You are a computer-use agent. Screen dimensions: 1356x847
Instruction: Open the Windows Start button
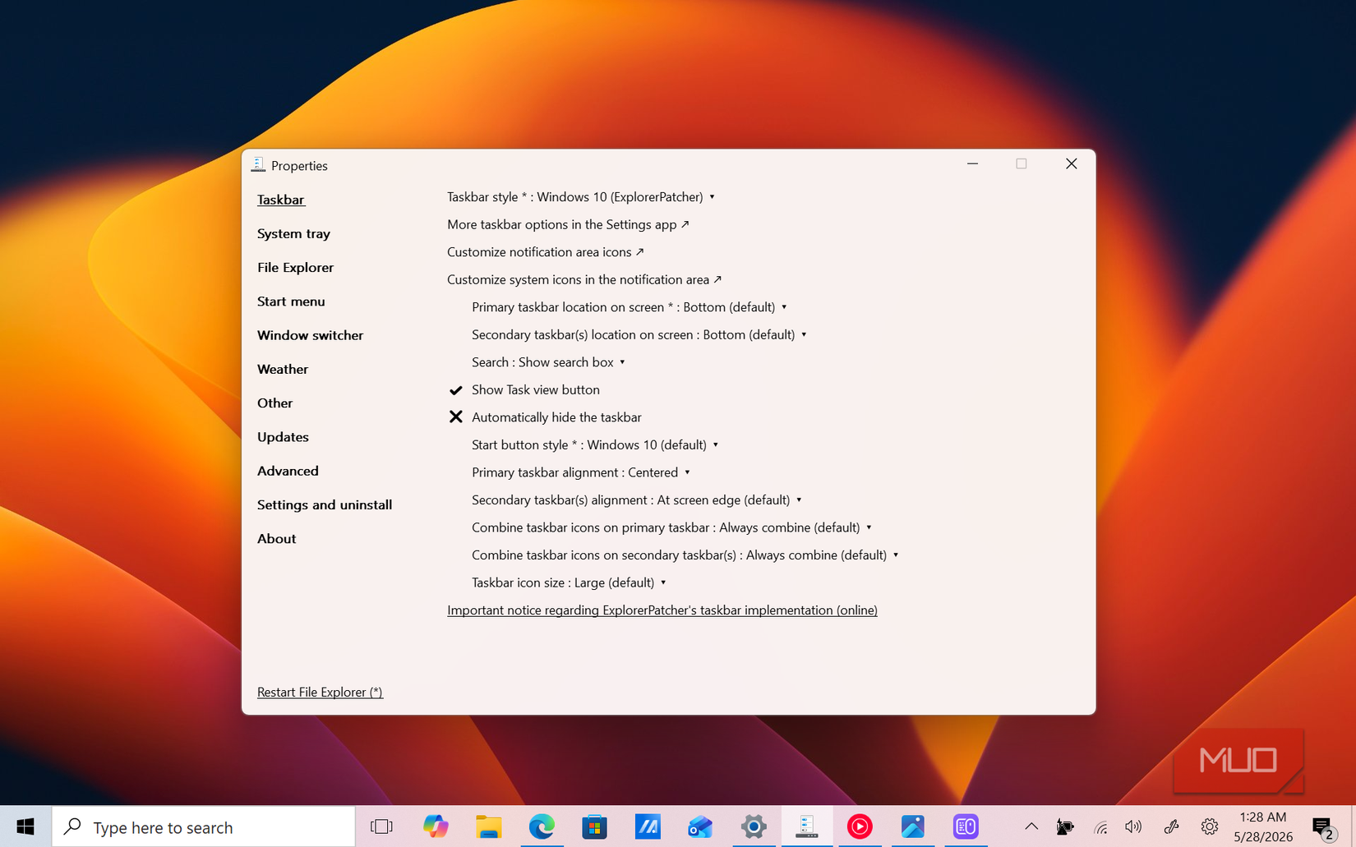[x=25, y=826]
